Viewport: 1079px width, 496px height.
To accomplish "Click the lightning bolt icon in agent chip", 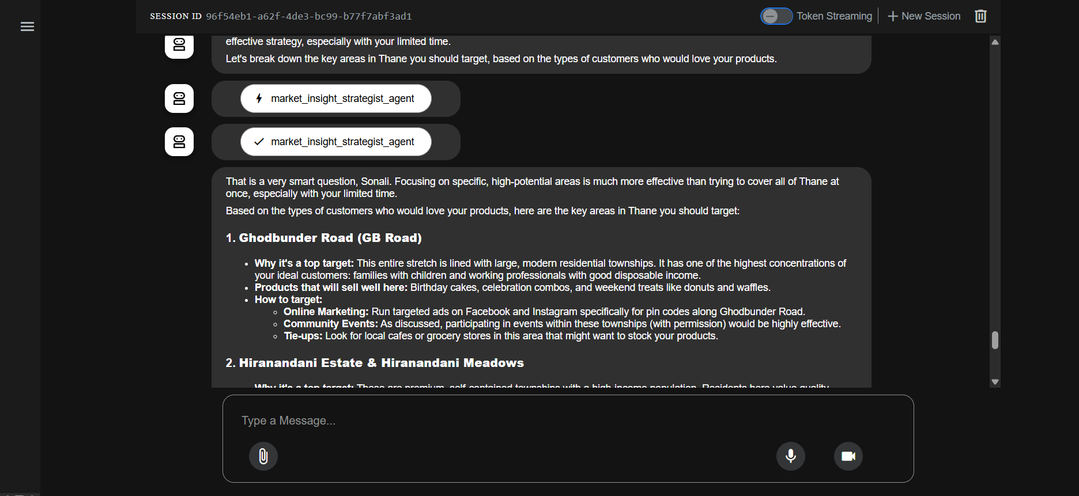I will [x=259, y=99].
